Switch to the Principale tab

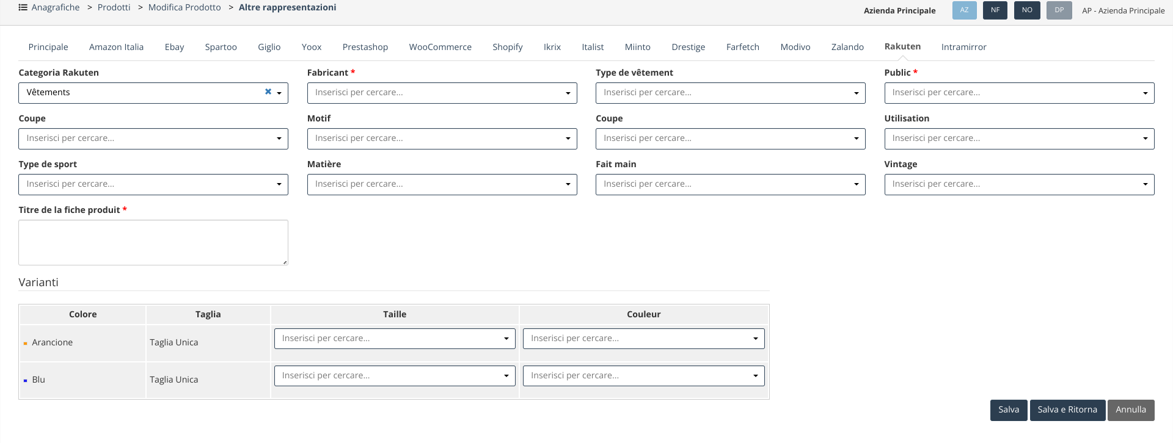48,47
